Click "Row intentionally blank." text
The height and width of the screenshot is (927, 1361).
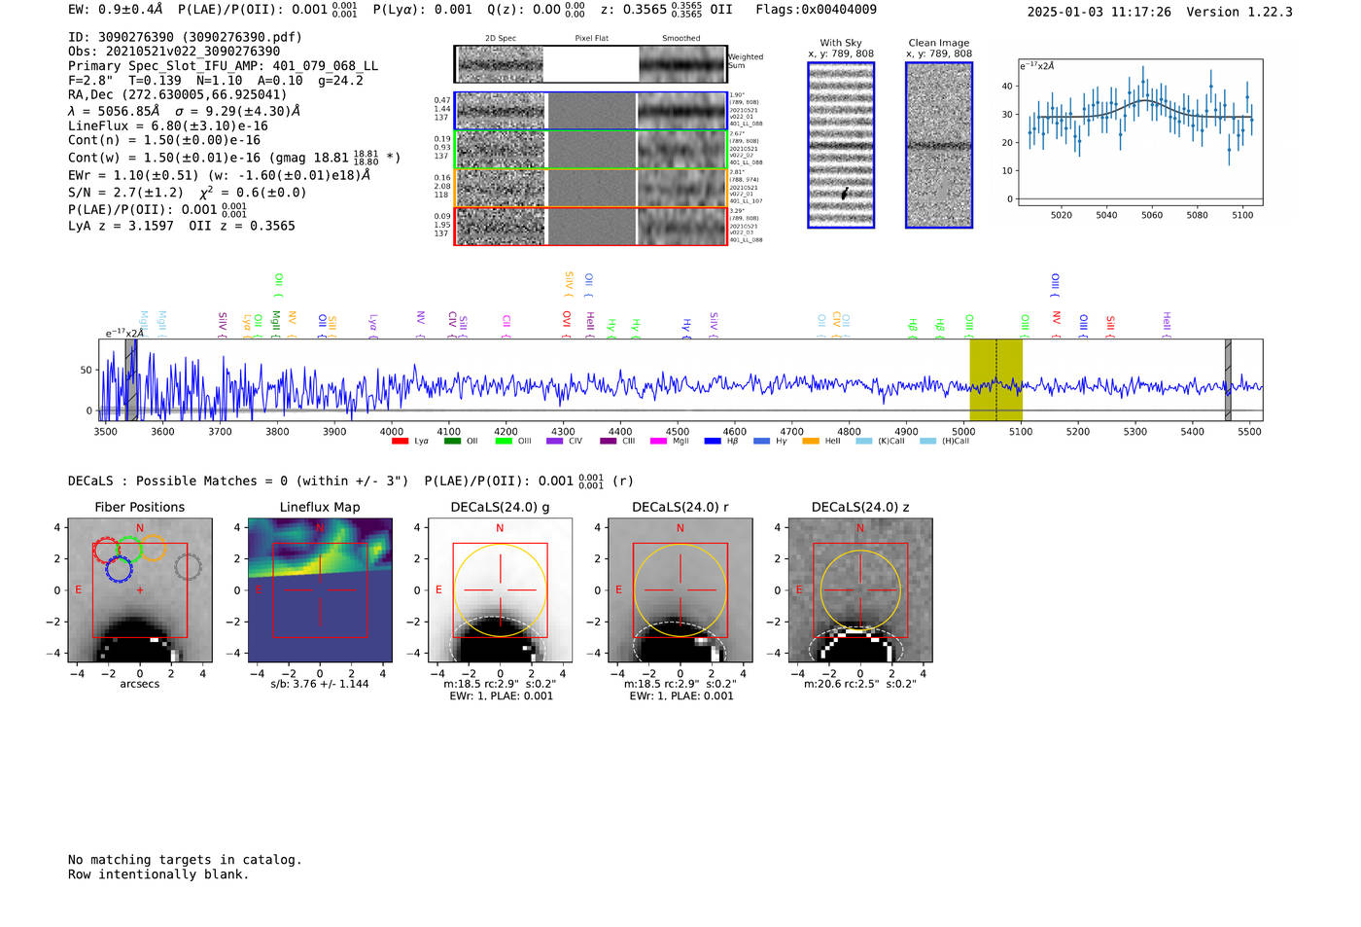tap(158, 874)
